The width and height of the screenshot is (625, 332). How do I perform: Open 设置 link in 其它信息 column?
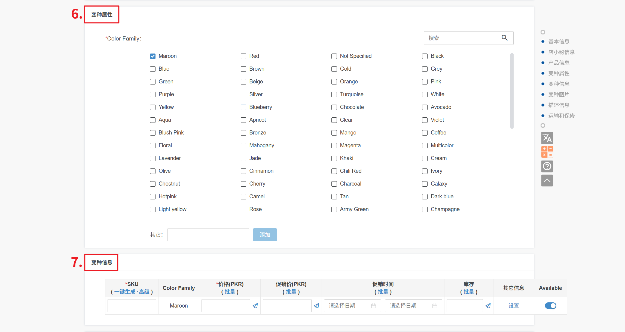[514, 306]
